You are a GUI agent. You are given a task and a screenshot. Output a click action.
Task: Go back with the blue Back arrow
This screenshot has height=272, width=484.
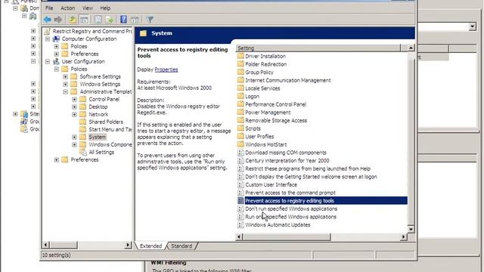(x=47, y=20)
